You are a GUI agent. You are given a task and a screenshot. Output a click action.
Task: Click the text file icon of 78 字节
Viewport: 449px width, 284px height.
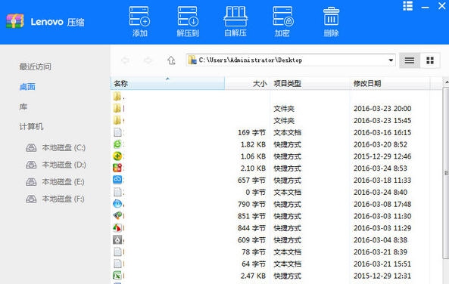[x=117, y=252]
